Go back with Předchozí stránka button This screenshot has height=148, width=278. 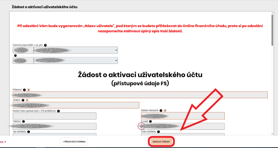coord(74,142)
